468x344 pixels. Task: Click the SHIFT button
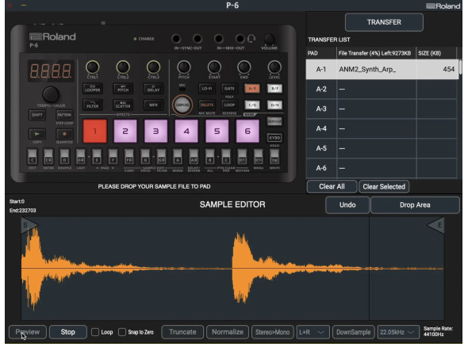[x=37, y=115]
